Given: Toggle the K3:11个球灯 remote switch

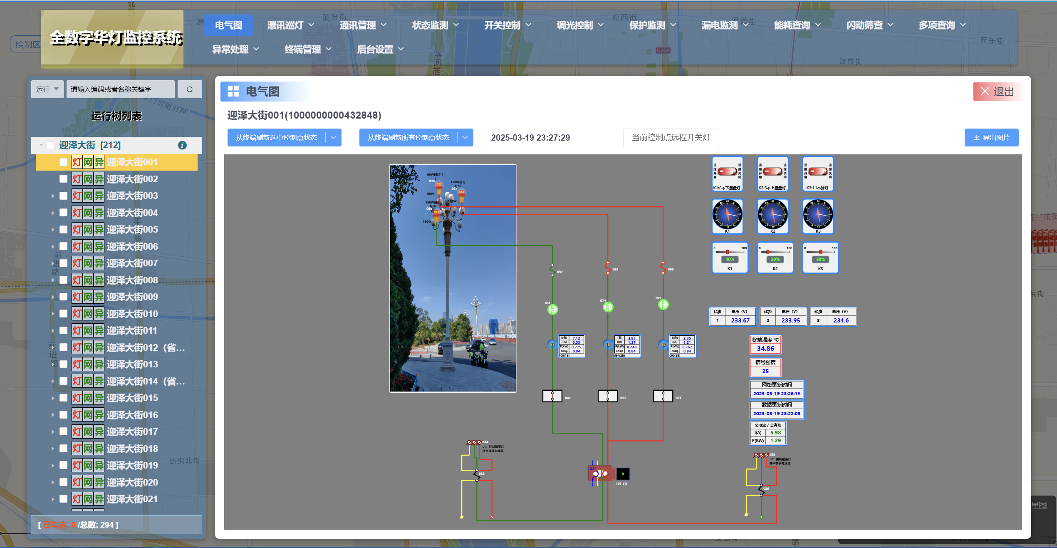Looking at the screenshot, I should pos(818,171).
